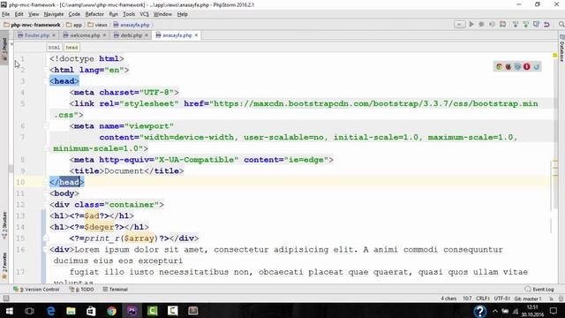Run with coverage icon in toolbar
Image resolution: width=565 pixels, height=318 pixels.
point(492,25)
